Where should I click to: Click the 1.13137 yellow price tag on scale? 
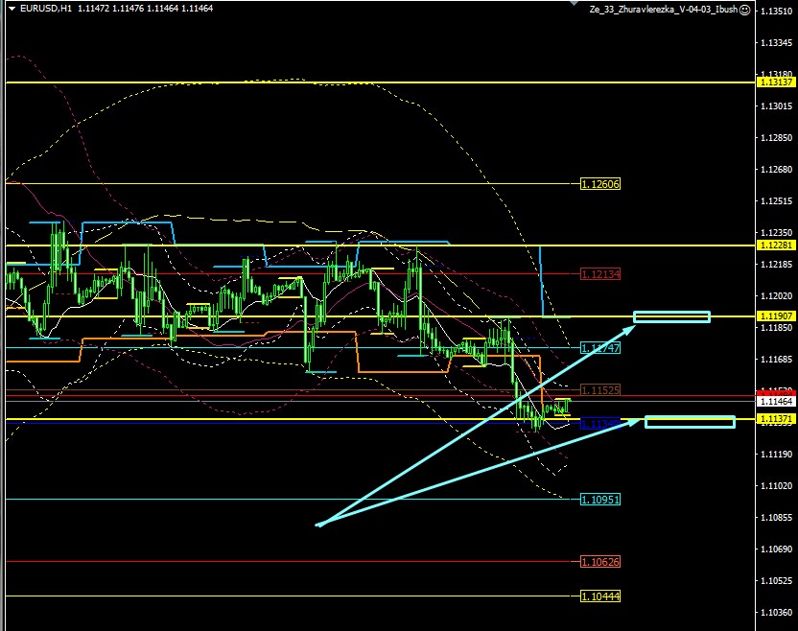(776, 82)
